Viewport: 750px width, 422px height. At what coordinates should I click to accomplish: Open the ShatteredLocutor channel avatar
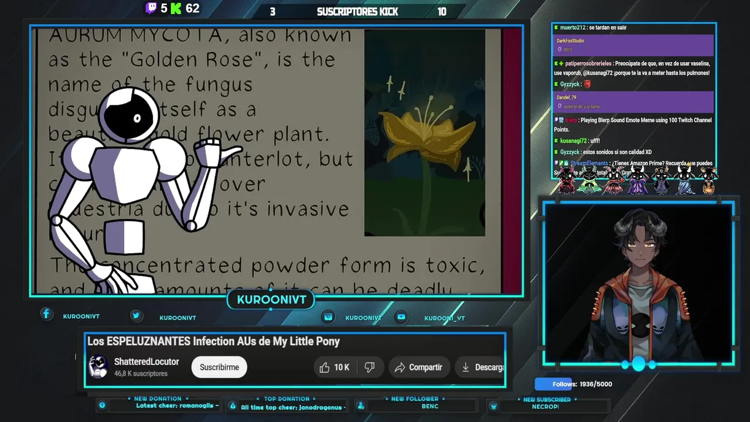[98, 367]
